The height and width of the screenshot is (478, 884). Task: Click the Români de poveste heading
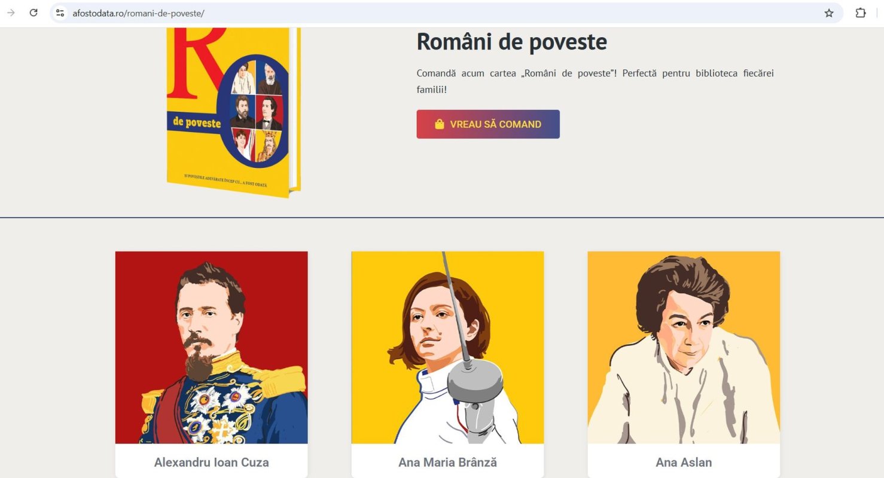pyautogui.click(x=511, y=42)
